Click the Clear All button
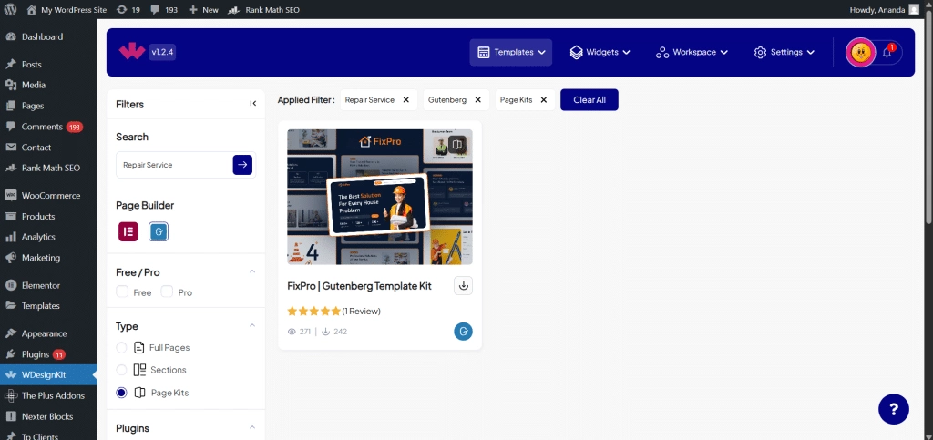 (x=590, y=100)
